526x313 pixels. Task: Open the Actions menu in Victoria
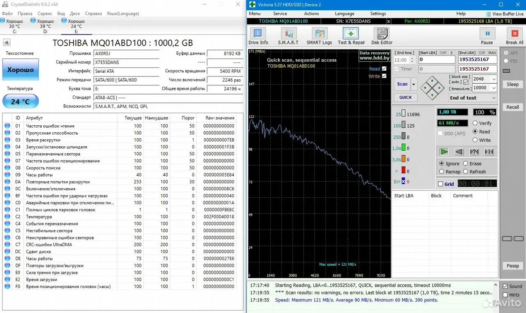[x=311, y=14]
